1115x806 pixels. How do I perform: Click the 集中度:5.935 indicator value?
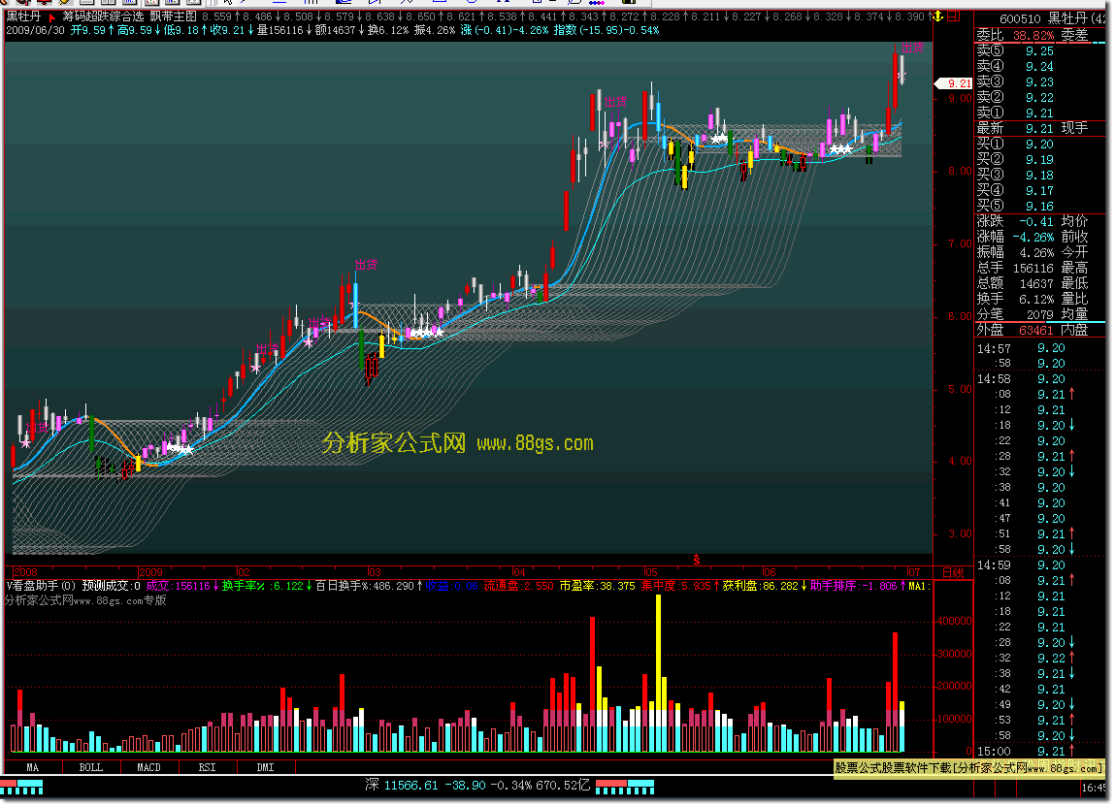click(x=680, y=586)
